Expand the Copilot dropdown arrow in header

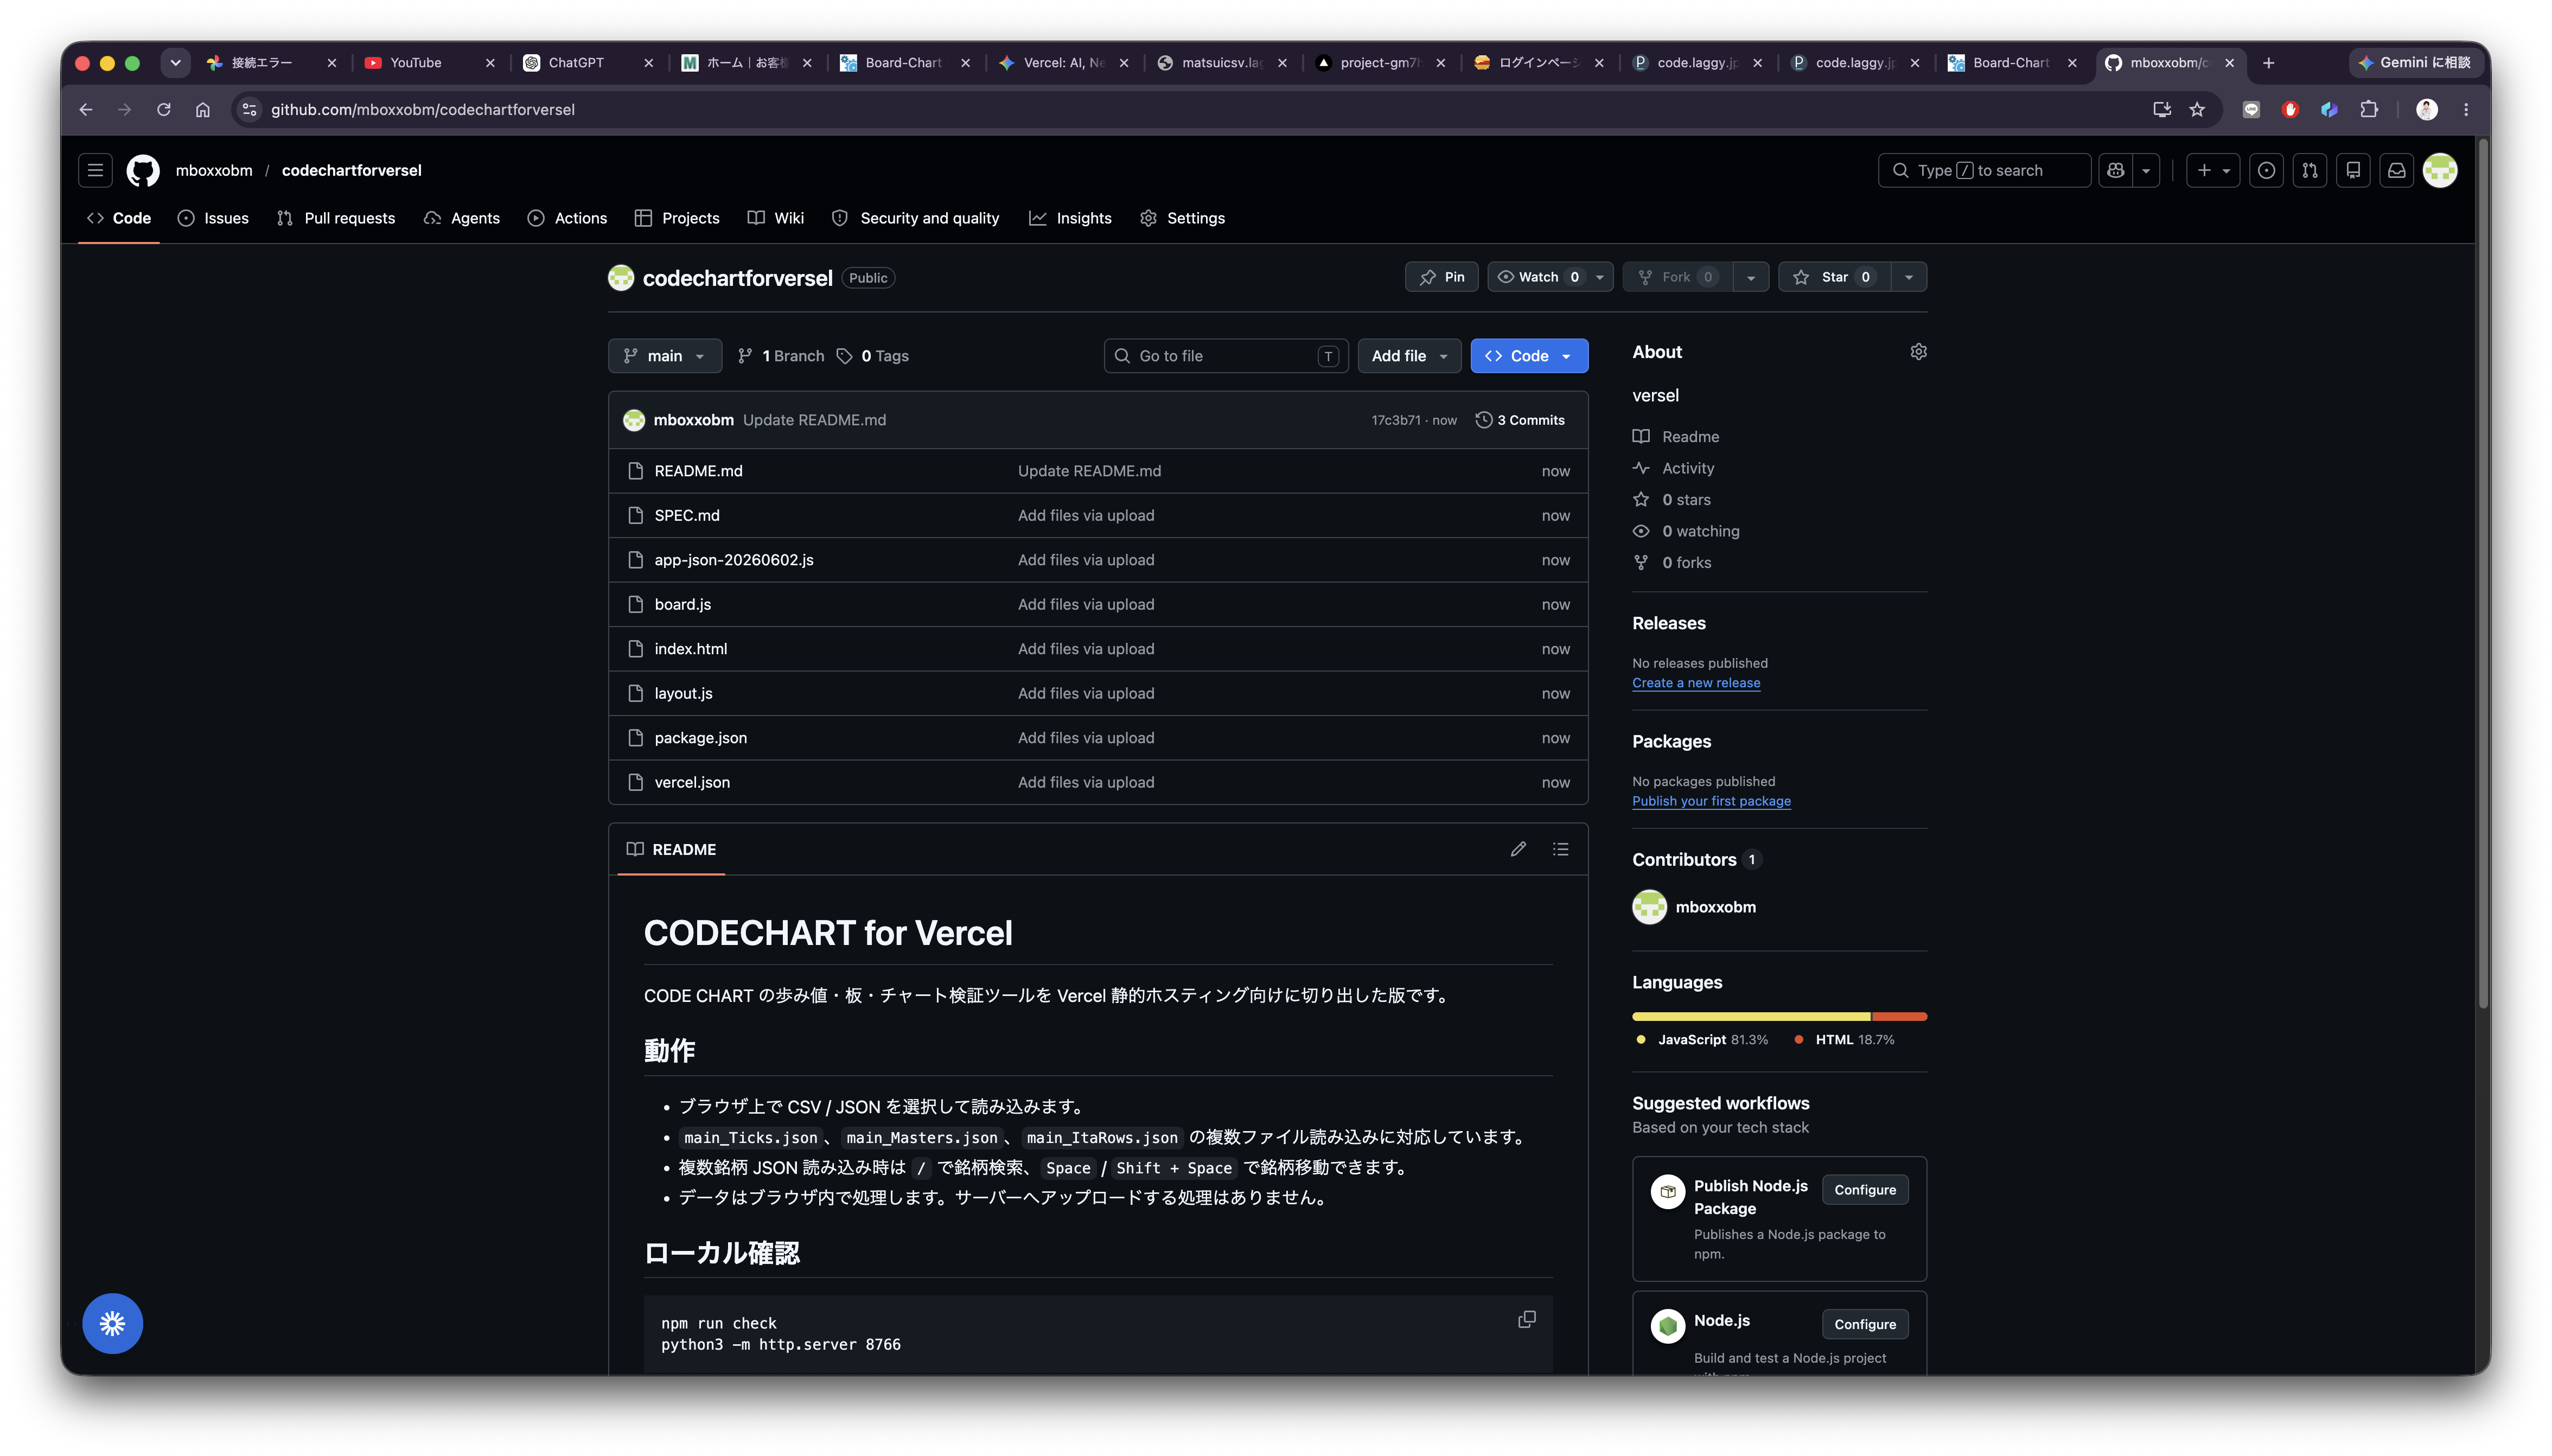[2146, 170]
